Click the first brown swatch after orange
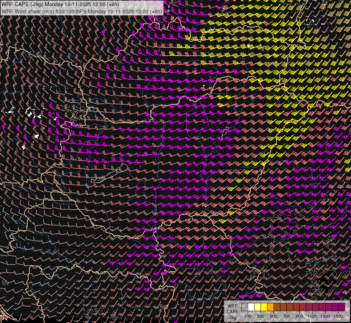The height and width of the screenshot is (323, 351). [x=277, y=307]
